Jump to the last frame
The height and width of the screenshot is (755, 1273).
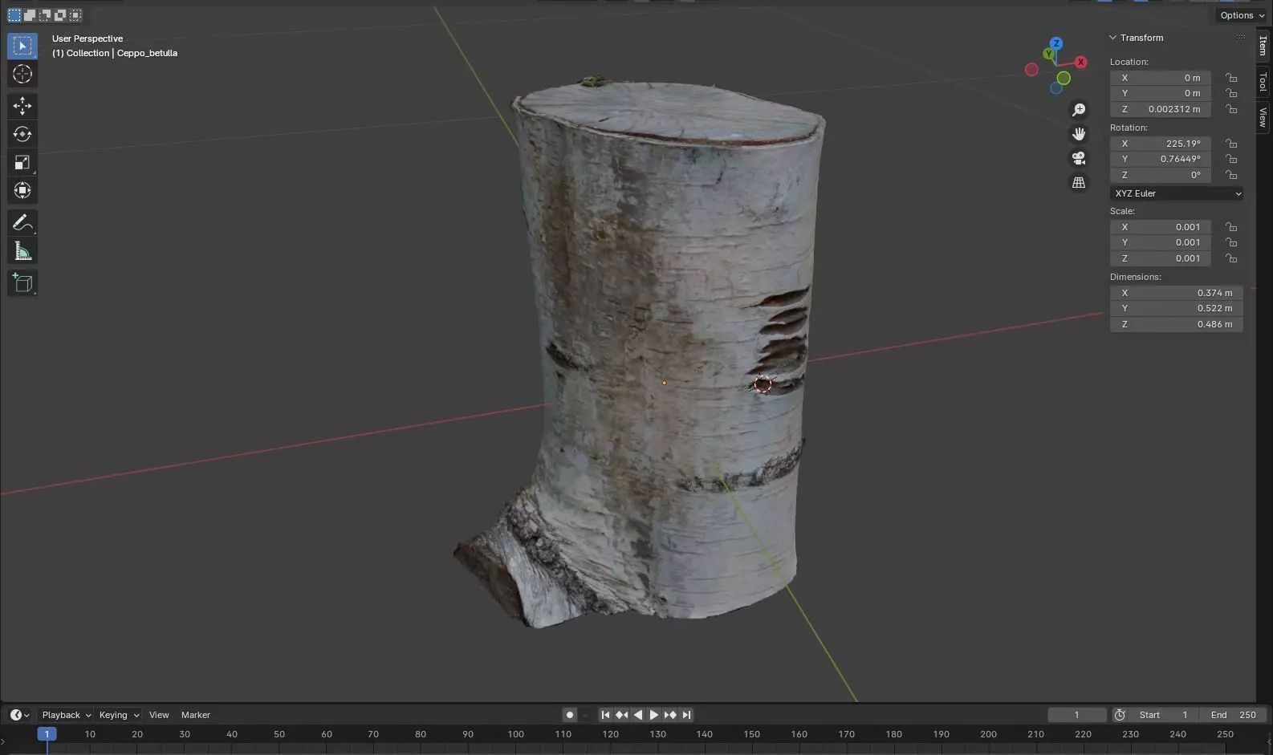tap(686, 715)
